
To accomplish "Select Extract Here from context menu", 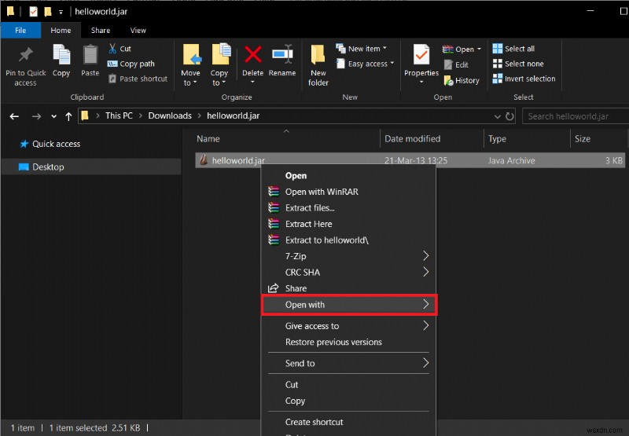I will (308, 224).
